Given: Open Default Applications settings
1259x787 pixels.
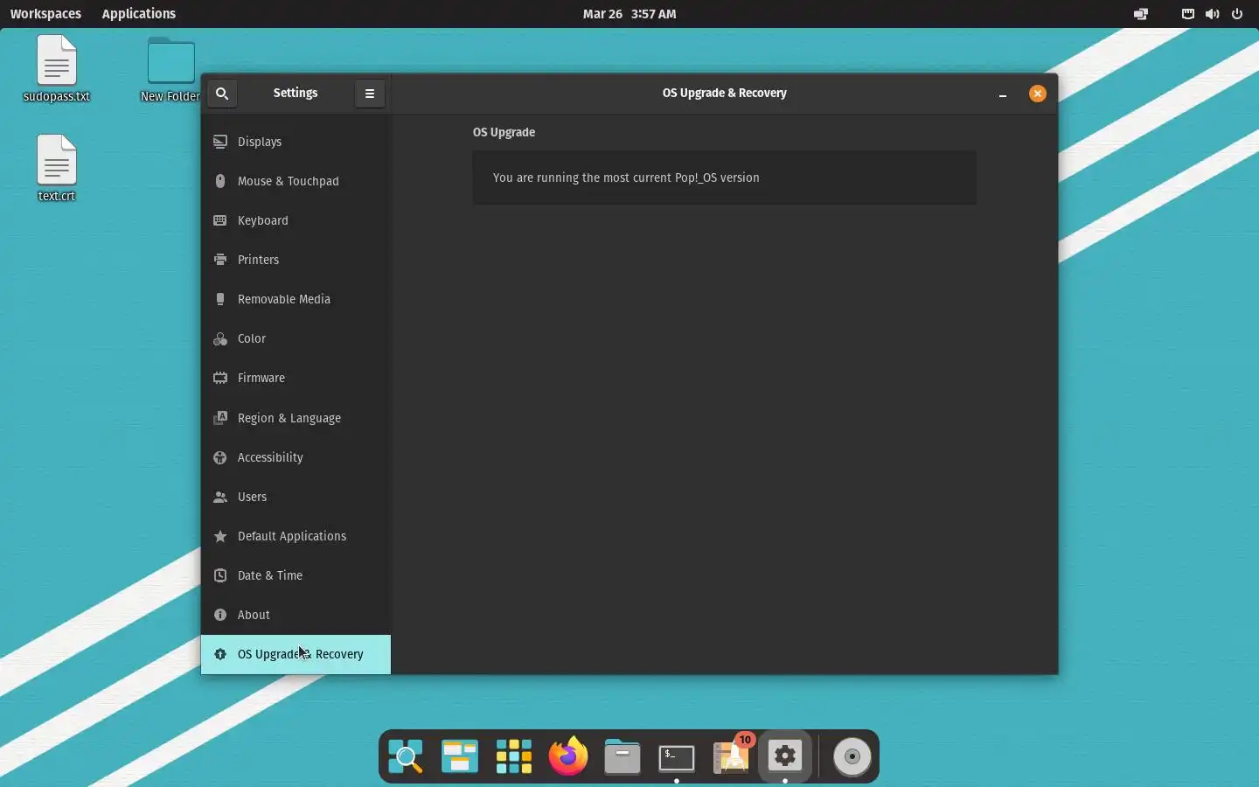Looking at the screenshot, I should coord(296,536).
